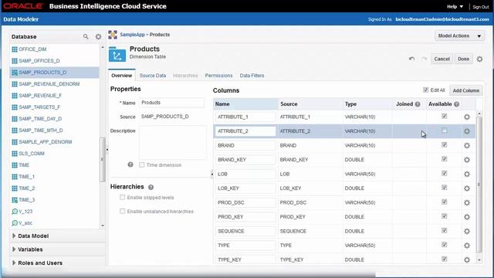Click the table icon beside OFFICE_DIM

(15, 49)
